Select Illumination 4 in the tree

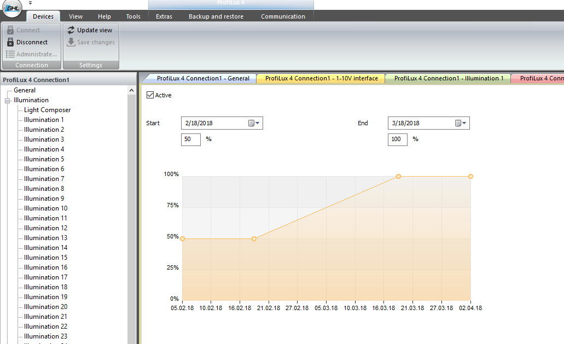pos(44,149)
